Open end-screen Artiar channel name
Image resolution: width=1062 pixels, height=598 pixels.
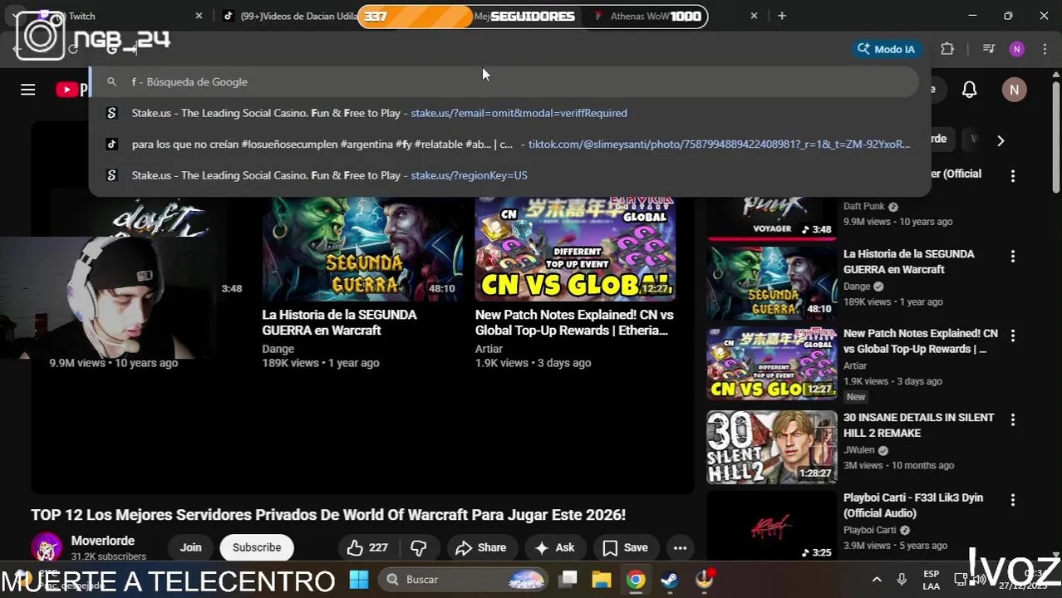click(x=489, y=349)
